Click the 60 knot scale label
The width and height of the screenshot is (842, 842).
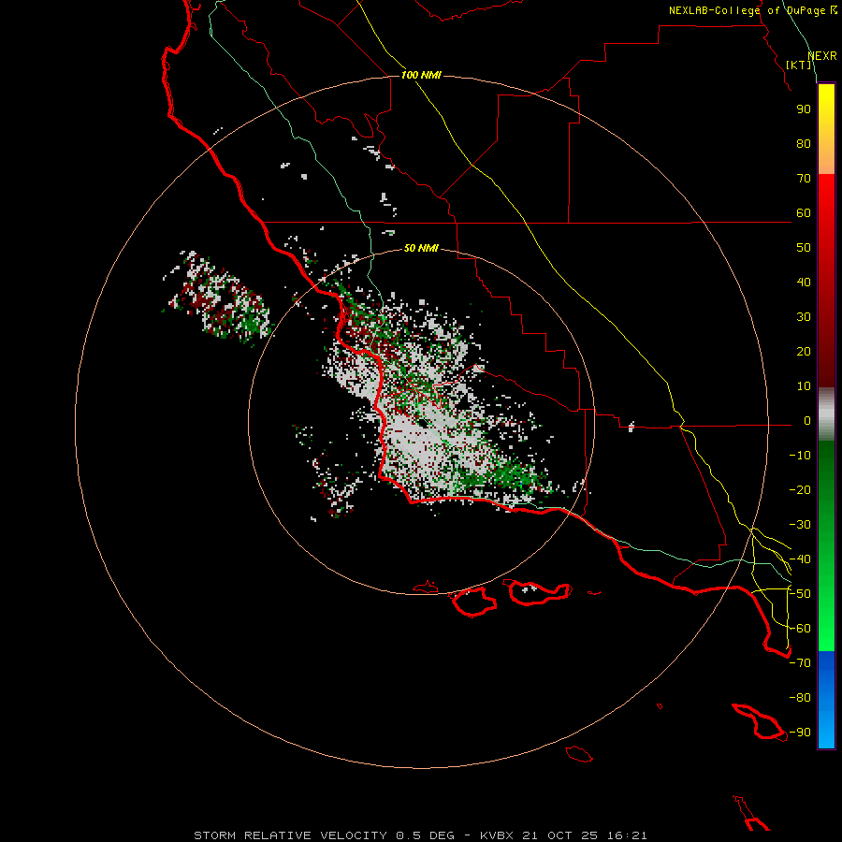click(x=804, y=212)
